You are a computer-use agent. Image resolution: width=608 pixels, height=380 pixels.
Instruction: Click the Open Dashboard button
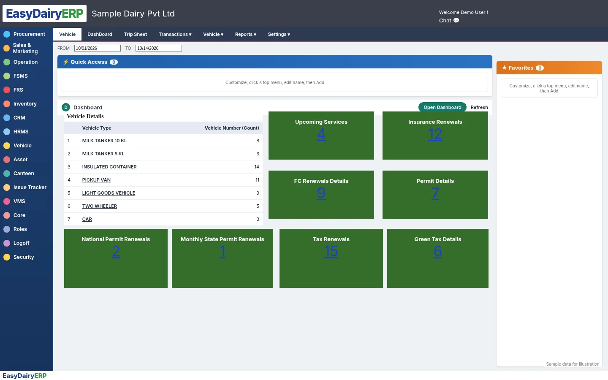[442, 107]
